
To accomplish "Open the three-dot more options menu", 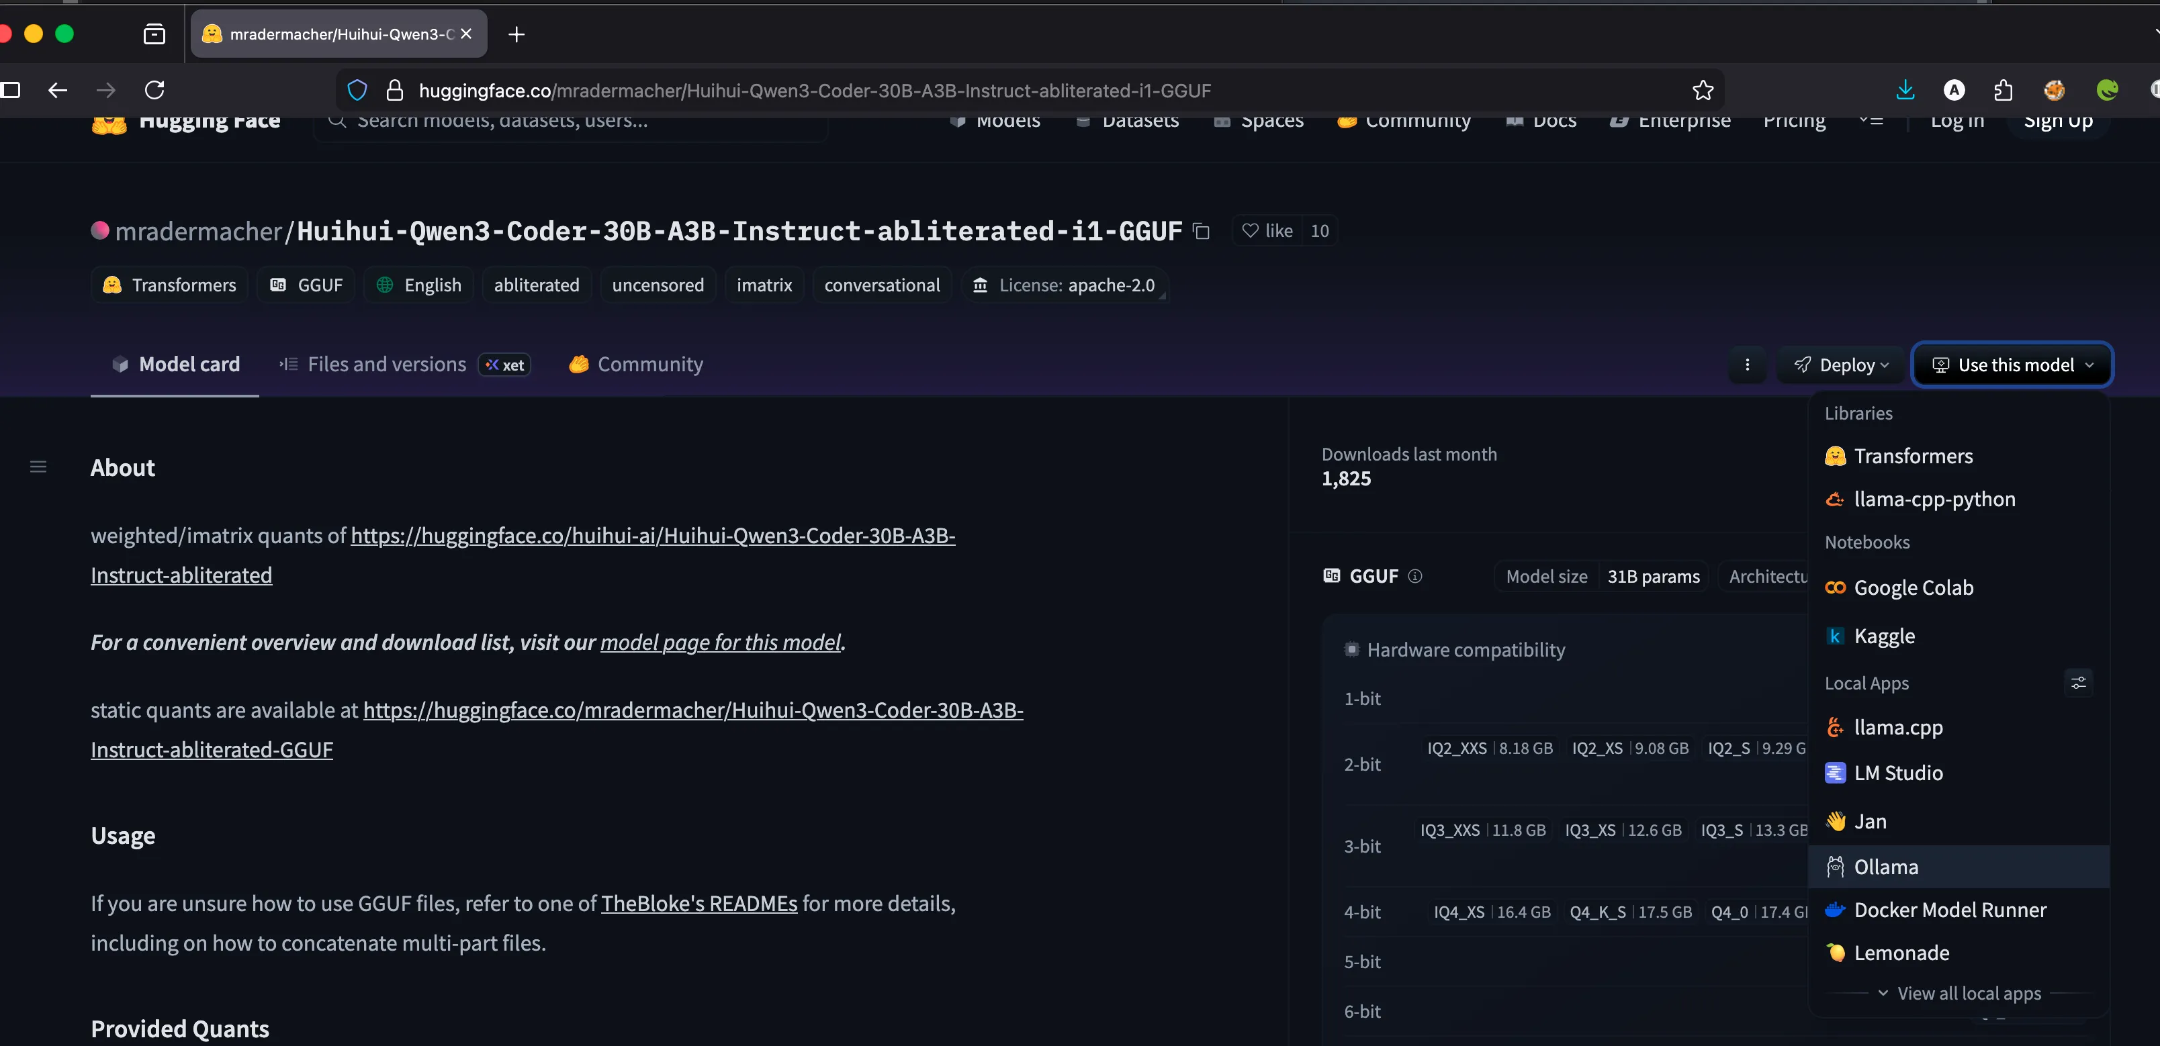I will [1748, 365].
